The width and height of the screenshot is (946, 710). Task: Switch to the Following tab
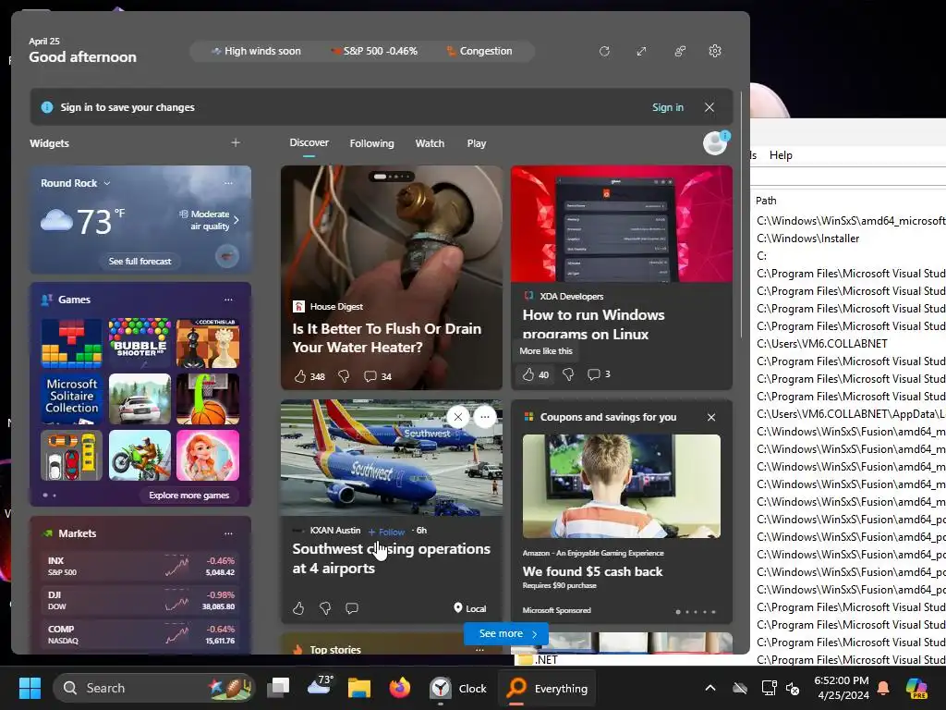tap(371, 143)
